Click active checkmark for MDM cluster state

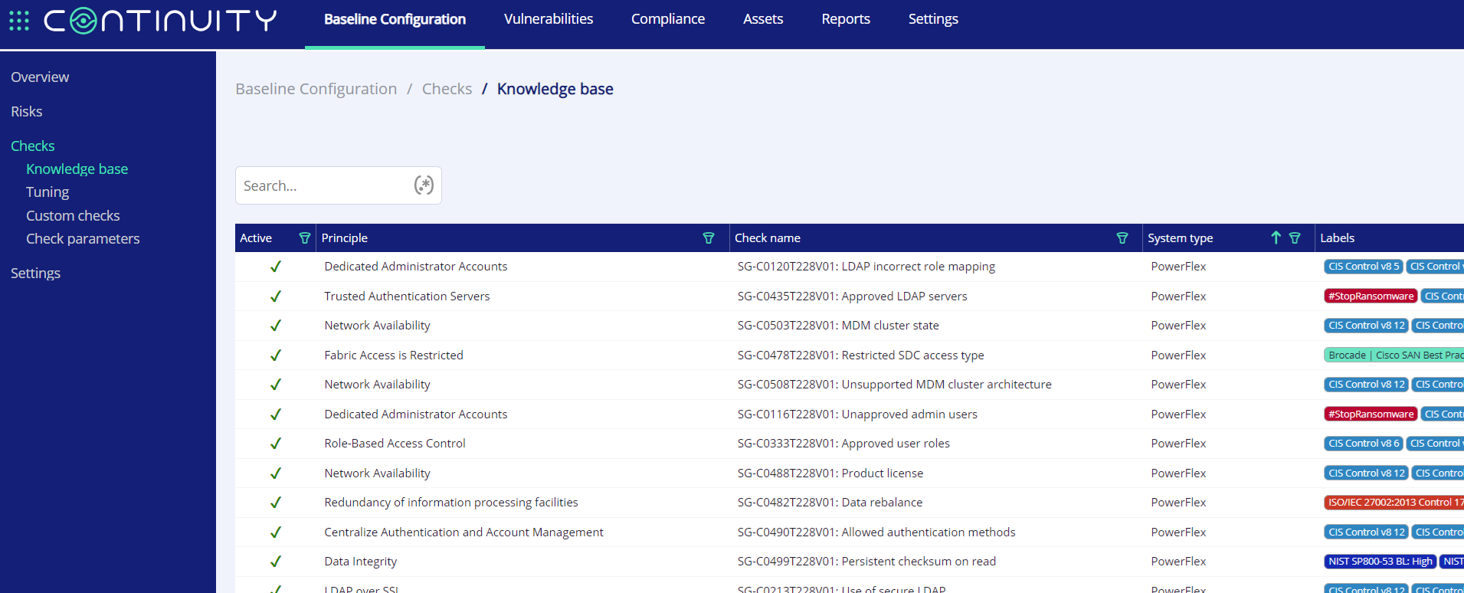pyautogui.click(x=276, y=326)
